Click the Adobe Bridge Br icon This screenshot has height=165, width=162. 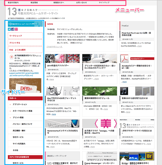[x=149, y=156]
